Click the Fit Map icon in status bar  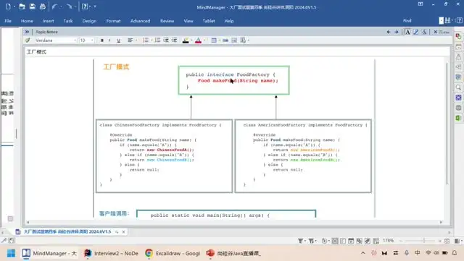(x=447, y=241)
